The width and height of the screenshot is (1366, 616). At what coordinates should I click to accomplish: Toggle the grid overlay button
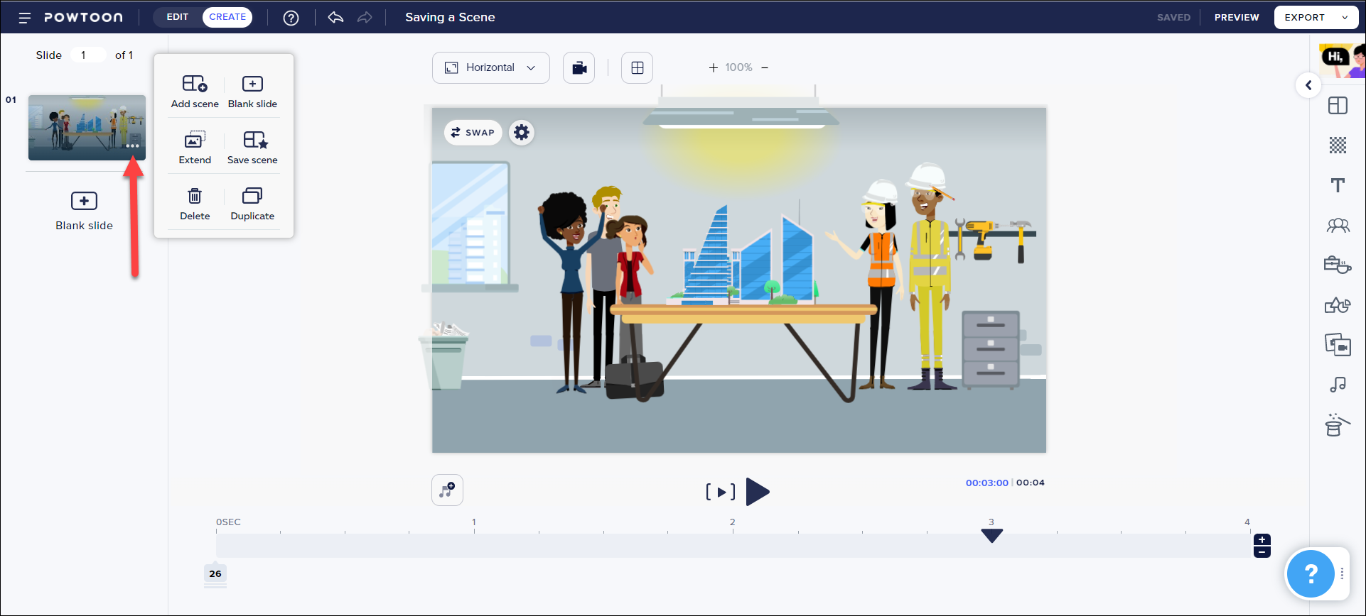(x=637, y=68)
